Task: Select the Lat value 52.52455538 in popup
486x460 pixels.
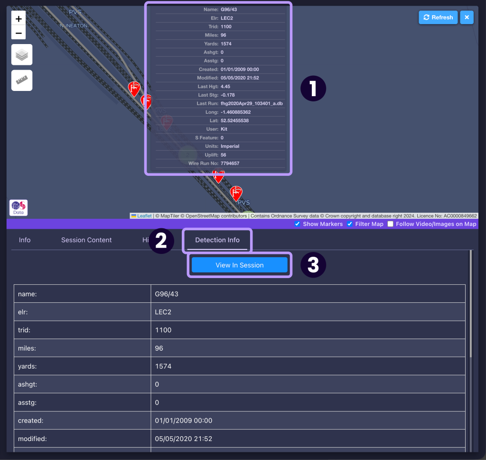Action: coord(234,121)
